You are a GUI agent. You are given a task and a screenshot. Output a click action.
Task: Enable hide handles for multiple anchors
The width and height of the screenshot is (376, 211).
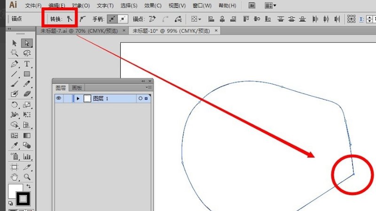coord(123,19)
